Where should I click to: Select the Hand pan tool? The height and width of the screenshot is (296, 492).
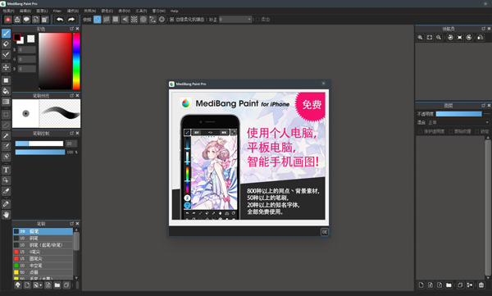tap(6, 215)
